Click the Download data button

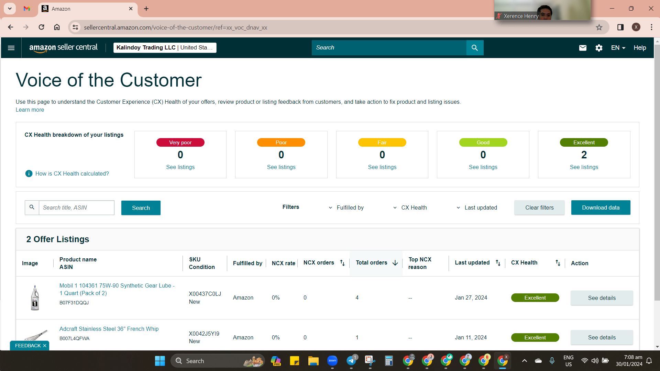[601, 208]
